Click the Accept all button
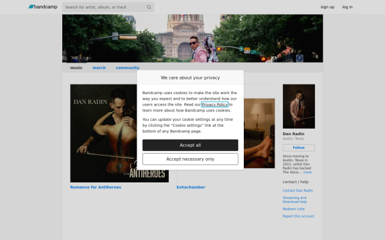Viewport: 385px width, 240px height. point(191,145)
